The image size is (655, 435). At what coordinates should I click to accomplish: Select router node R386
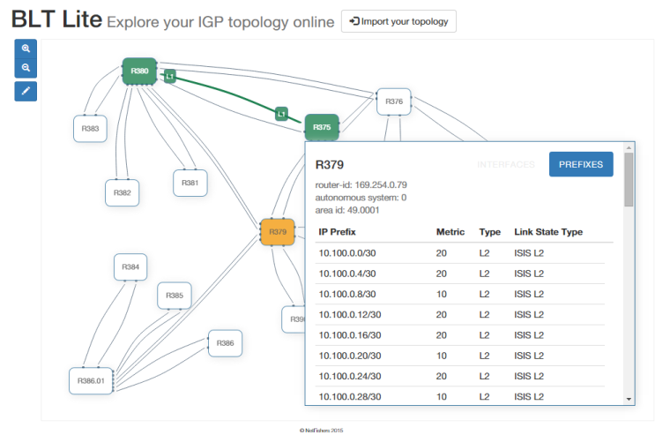pyautogui.click(x=225, y=343)
